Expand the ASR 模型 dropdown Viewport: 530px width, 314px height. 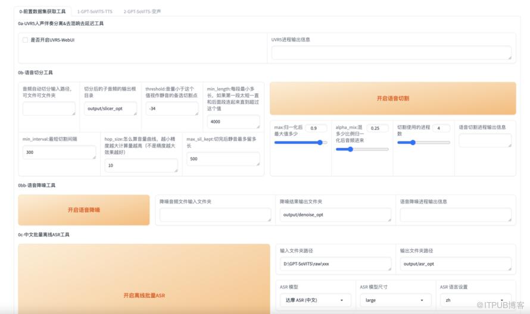(x=315, y=300)
